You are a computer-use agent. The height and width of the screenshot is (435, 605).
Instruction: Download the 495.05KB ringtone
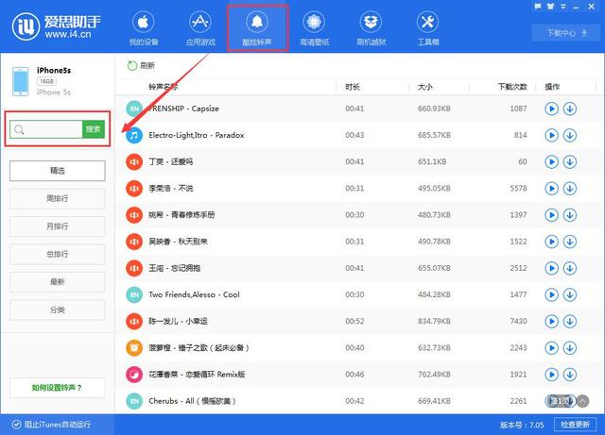click(x=570, y=189)
